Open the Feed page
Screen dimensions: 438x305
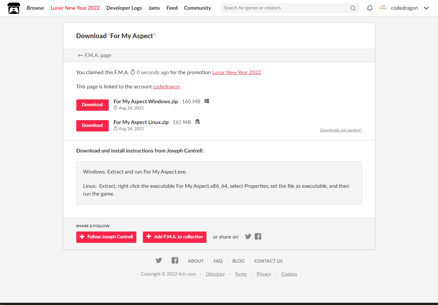(x=172, y=8)
